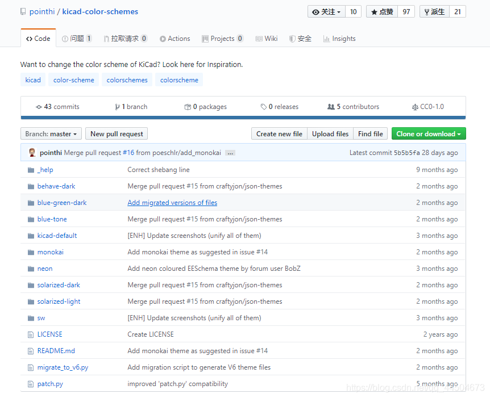Screen dimensions: 490x398
Task: Click the 点赞 (Star) button
Action: point(382,11)
